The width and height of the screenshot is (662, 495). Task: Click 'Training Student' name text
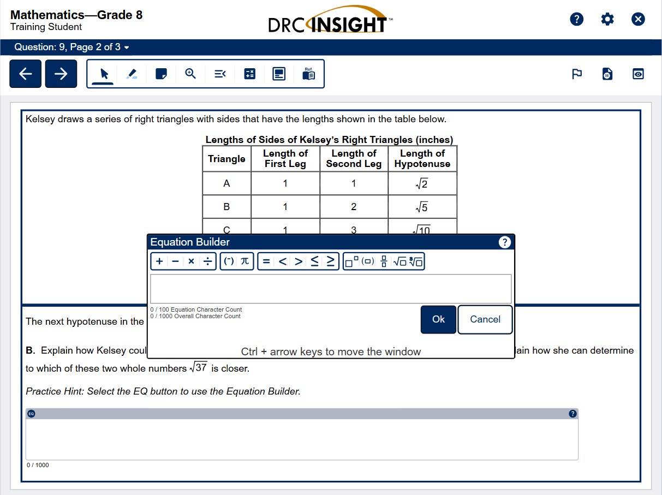[46, 27]
